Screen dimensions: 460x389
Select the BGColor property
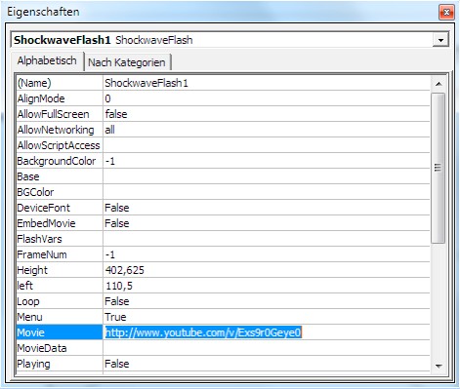point(60,192)
